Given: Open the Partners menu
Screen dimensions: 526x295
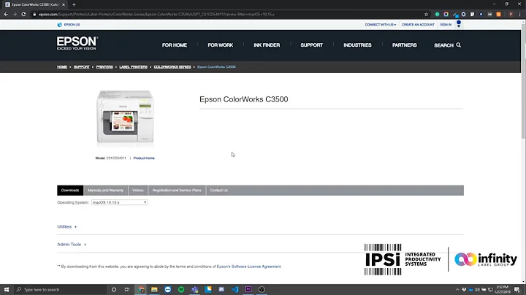Looking at the screenshot, I should point(405,45).
